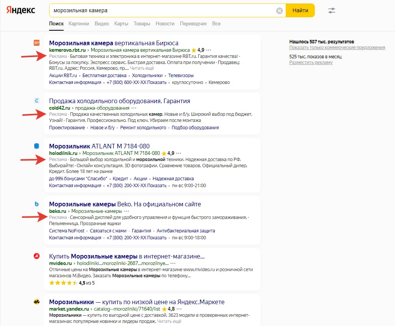Open Связаться с нами sitelink
This screenshot has width=395, height=326.
point(108,231)
